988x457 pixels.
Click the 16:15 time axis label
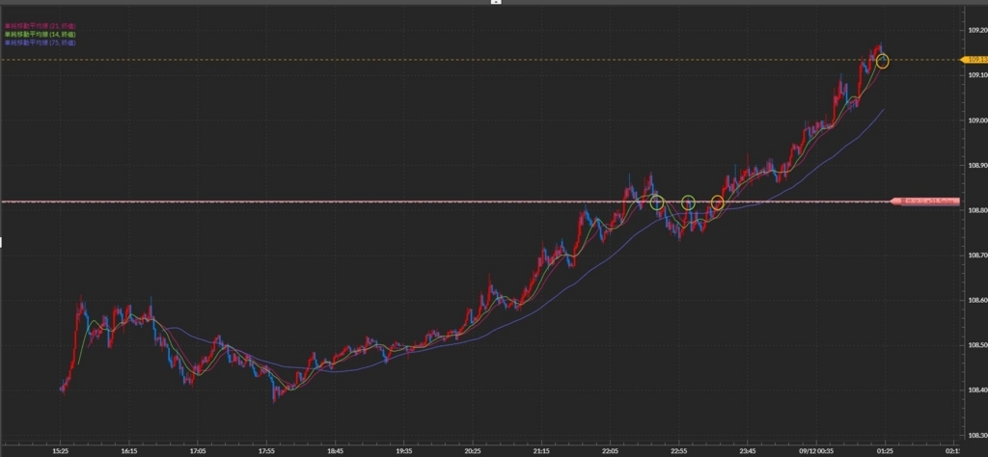[x=129, y=450]
